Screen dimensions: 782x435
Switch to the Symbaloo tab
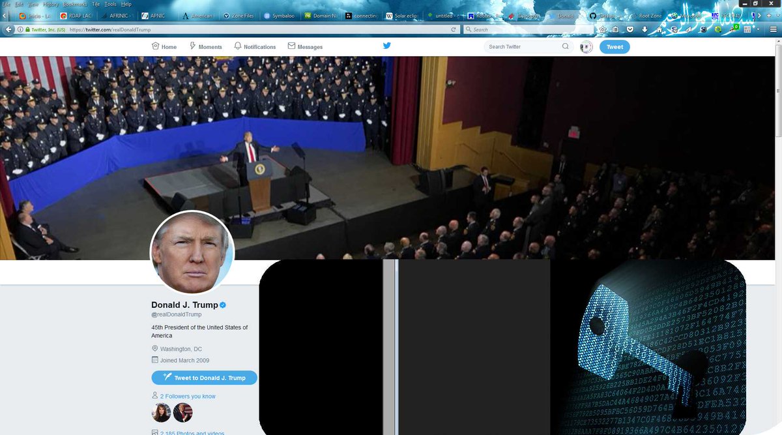click(280, 15)
